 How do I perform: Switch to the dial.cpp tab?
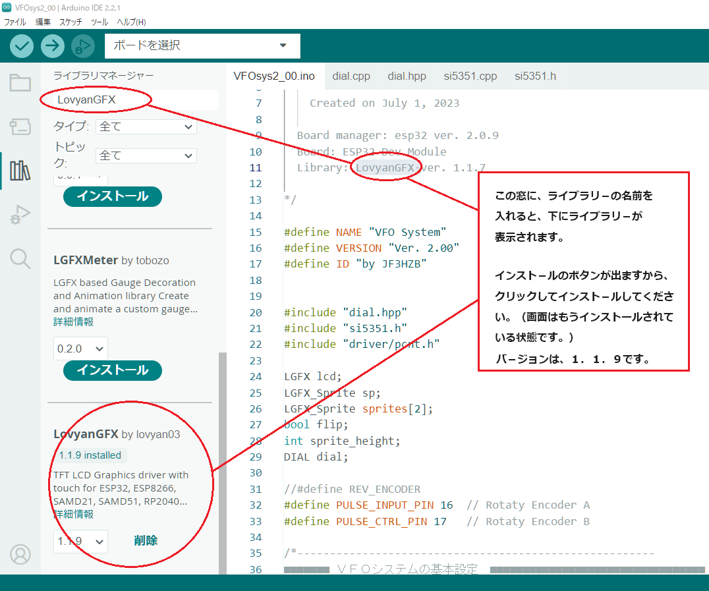click(351, 76)
